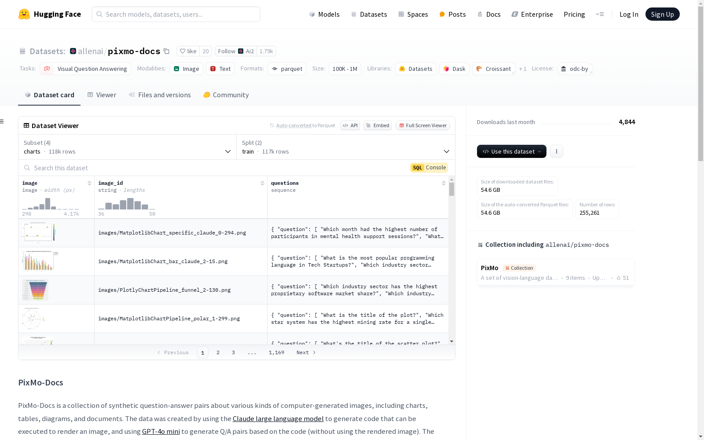Click the odc-by license tag

click(575, 69)
